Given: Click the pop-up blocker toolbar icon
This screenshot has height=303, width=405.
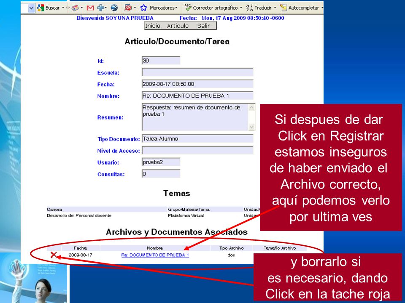Looking at the screenshot, I should tap(128, 8).
